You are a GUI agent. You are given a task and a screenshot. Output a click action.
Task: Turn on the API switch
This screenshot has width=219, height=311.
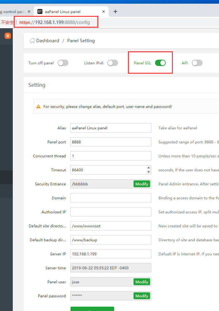pyautogui.click(x=197, y=63)
